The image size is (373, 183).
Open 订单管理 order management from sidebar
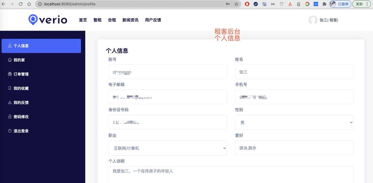[x=20, y=74]
